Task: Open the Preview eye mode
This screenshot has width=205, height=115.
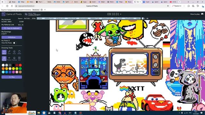Action: pyautogui.click(x=9, y=58)
